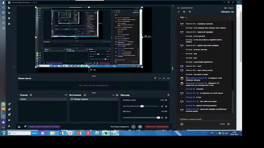Edit stream info pencil icon

pos(179,12)
